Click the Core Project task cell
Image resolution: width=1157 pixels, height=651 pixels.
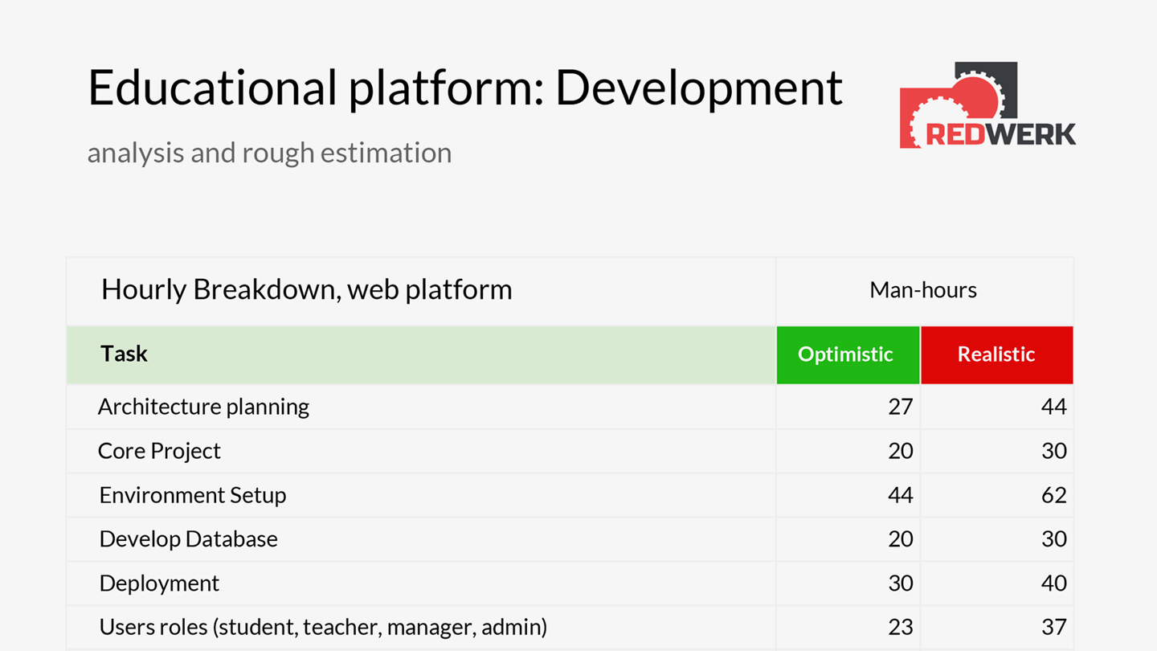point(421,451)
